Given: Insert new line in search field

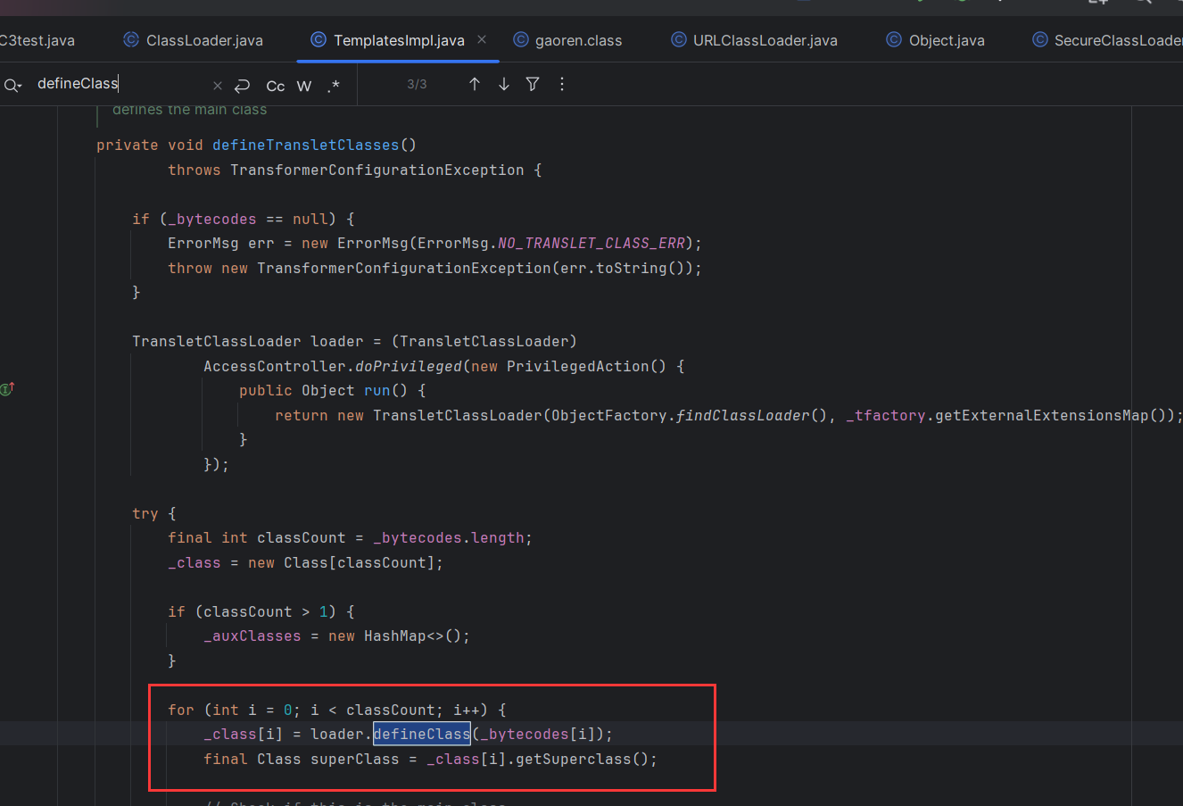Looking at the screenshot, I should point(242,86).
